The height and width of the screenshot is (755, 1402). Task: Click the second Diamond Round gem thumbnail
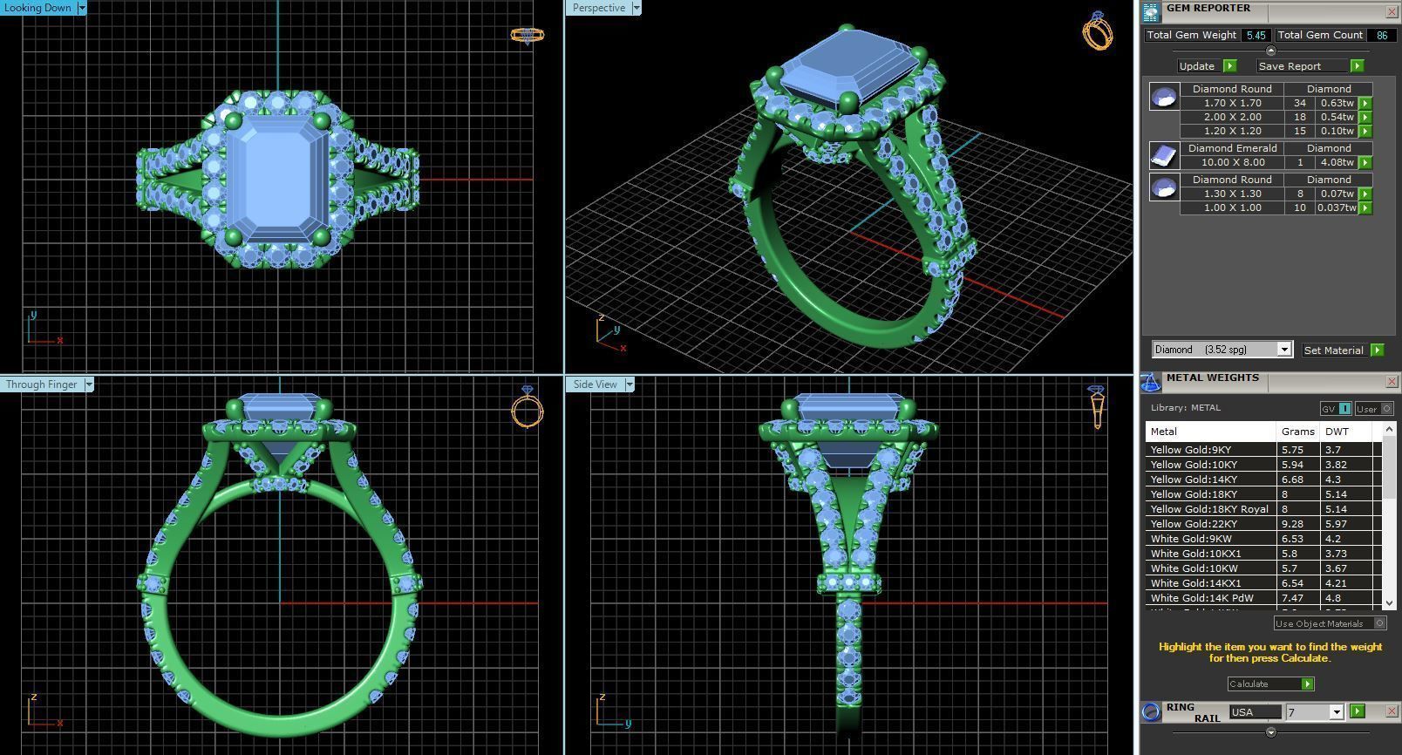pos(1164,187)
